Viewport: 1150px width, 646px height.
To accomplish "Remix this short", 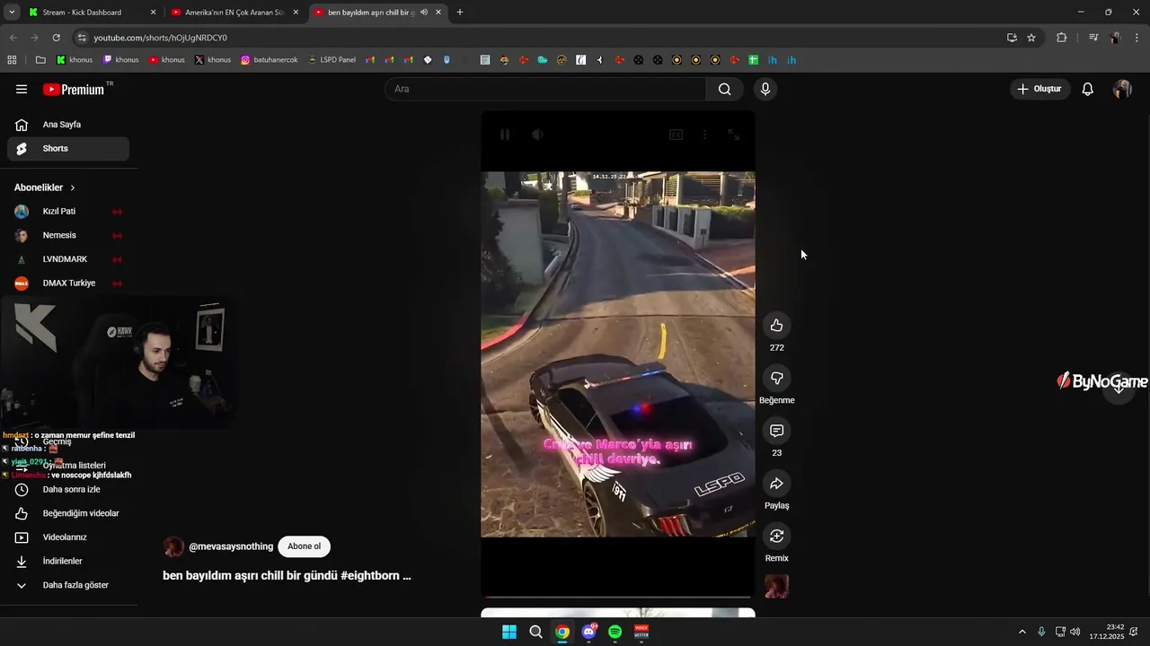I will [x=776, y=537].
